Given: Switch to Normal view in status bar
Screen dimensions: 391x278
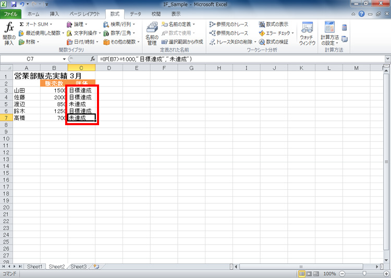Looking at the screenshot, I should click(302, 274).
